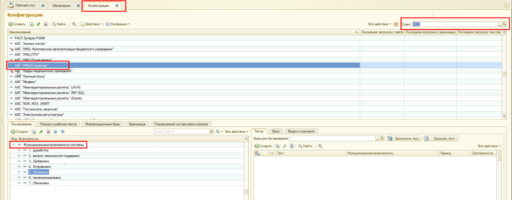Click the Записать тест button
512x200 pixels.
click(441, 138)
